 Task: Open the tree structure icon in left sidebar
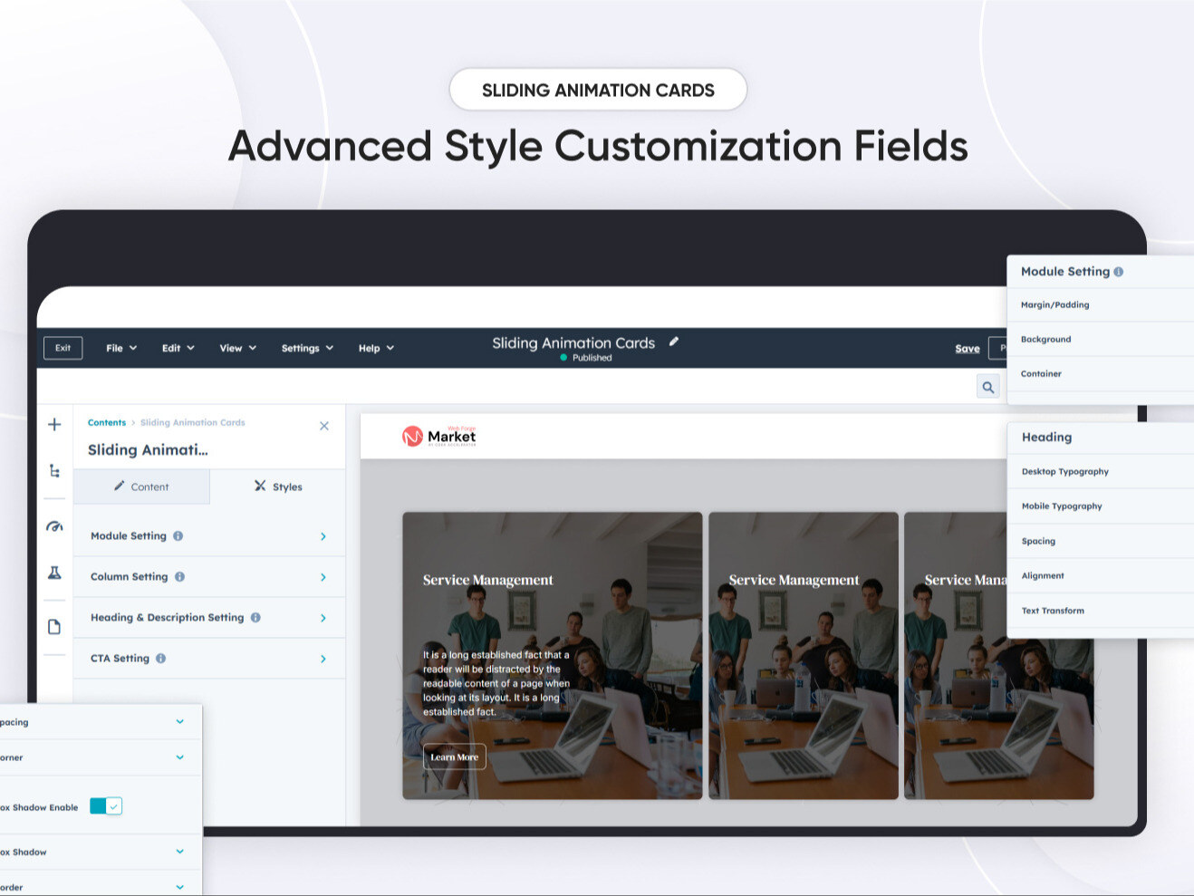point(53,470)
